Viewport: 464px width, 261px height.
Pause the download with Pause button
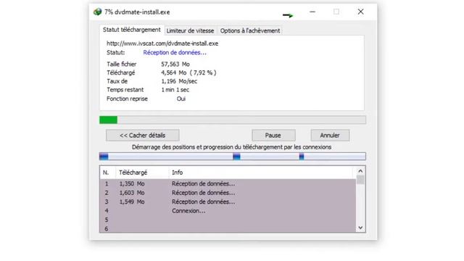tap(273, 136)
